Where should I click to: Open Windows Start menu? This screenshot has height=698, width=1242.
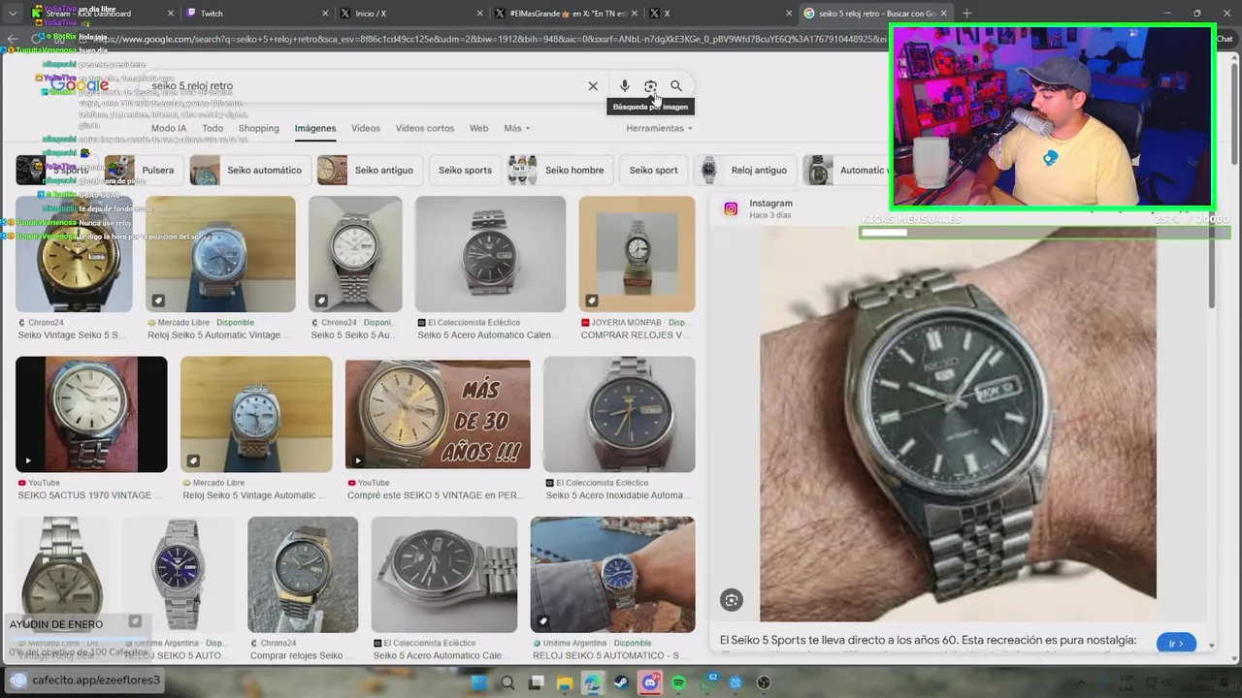(477, 683)
